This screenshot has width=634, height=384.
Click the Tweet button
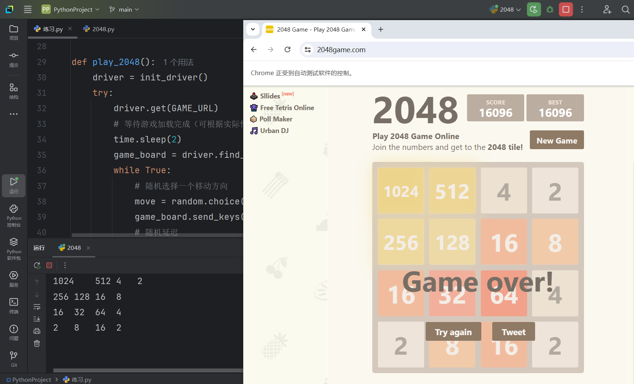(513, 332)
